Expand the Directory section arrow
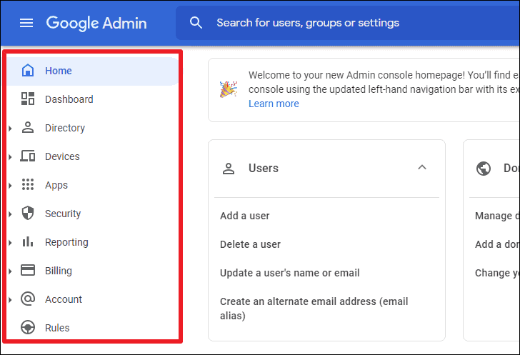520x355 pixels. tap(10, 128)
